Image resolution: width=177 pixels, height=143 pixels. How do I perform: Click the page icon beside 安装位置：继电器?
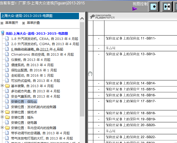coord(7,122)
